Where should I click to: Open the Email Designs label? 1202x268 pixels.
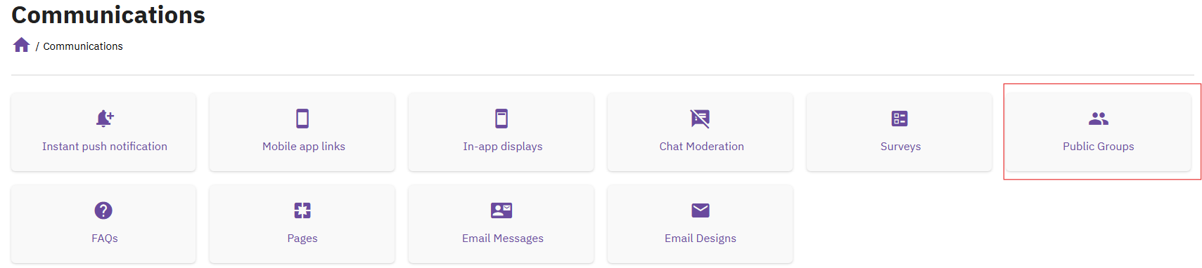[701, 239]
